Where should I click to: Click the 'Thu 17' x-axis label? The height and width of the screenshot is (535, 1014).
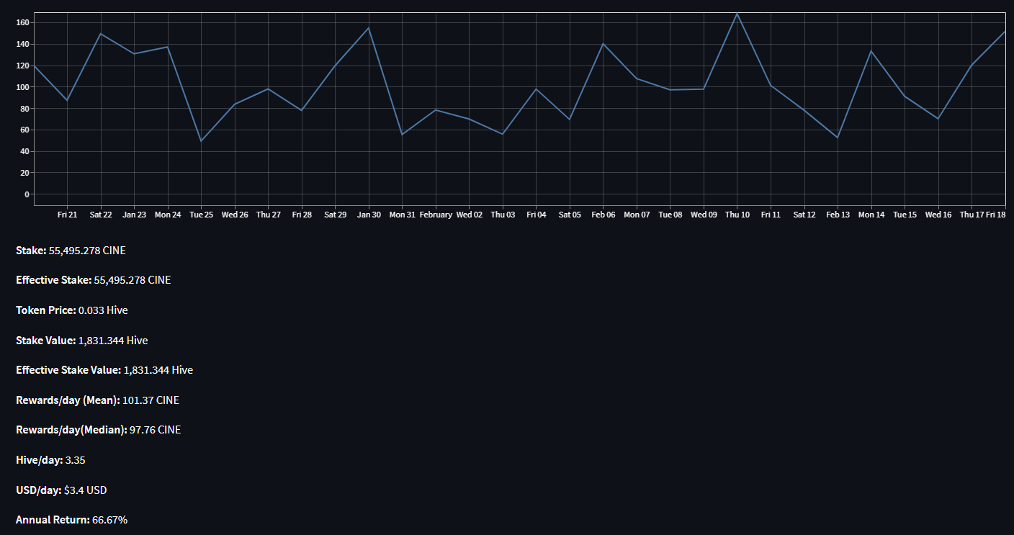(x=972, y=215)
